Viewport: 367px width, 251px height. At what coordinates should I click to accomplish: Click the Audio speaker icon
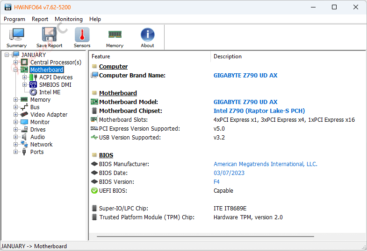tap(24, 137)
